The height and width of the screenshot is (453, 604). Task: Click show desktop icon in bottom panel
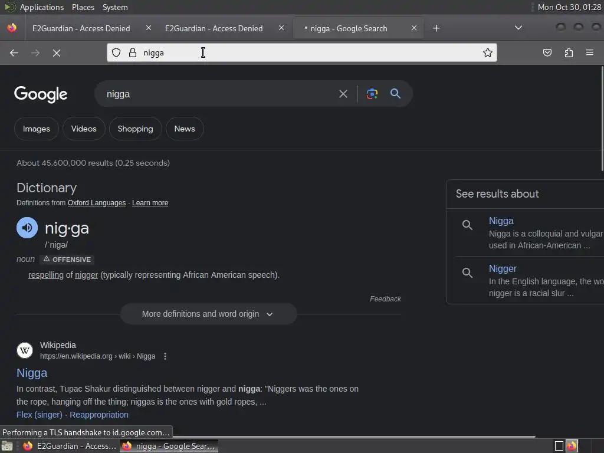pyautogui.click(x=7, y=446)
